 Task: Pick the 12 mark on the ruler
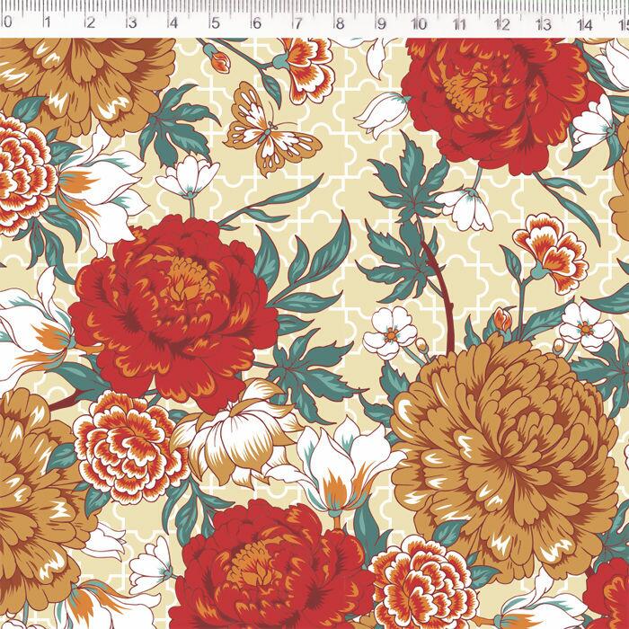pyautogui.click(x=504, y=24)
